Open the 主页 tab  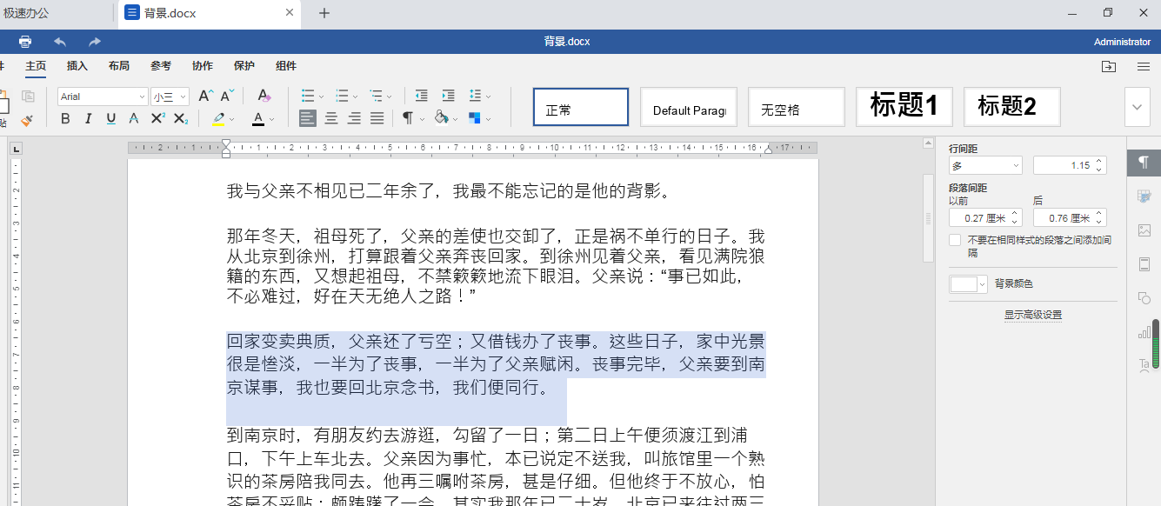[36, 66]
